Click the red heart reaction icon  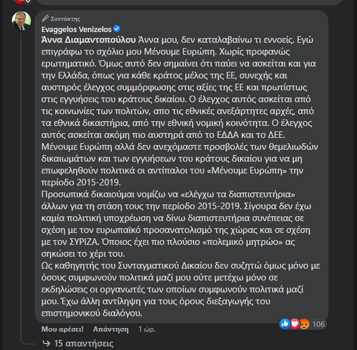pyautogui.click(x=294, y=324)
